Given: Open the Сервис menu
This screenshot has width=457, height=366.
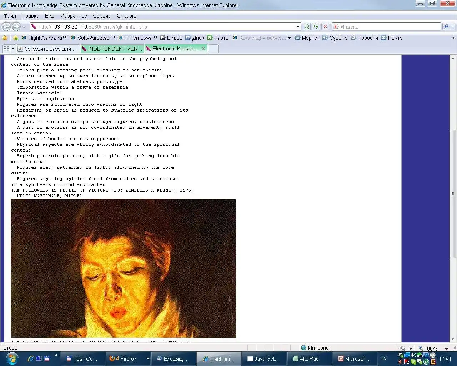Looking at the screenshot, I should click(102, 16).
